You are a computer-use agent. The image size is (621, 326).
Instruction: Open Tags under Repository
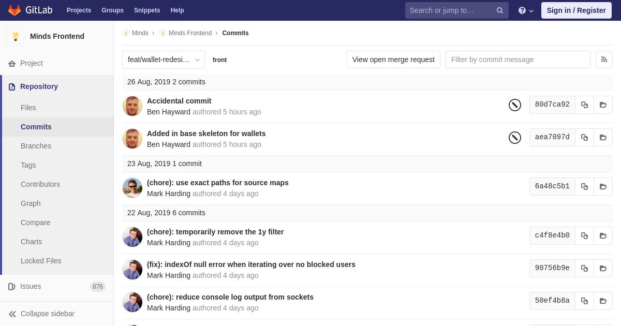point(28,165)
